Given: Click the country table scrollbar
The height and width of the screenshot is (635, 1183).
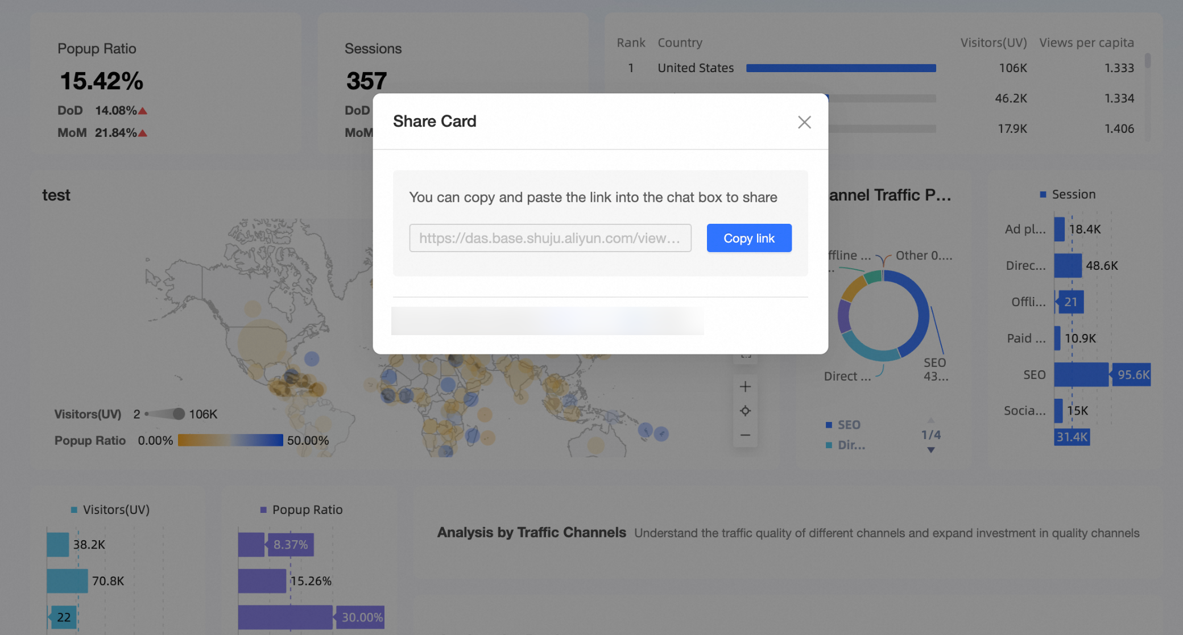Looking at the screenshot, I should [1148, 61].
